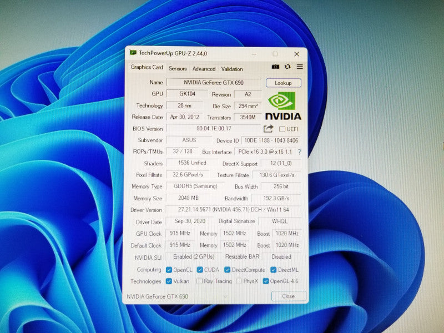The width and height of the screenshot is (444, 333).
Task: Click the GPU Clock row Memory 1502 MHz
Action: pos(234,233)
